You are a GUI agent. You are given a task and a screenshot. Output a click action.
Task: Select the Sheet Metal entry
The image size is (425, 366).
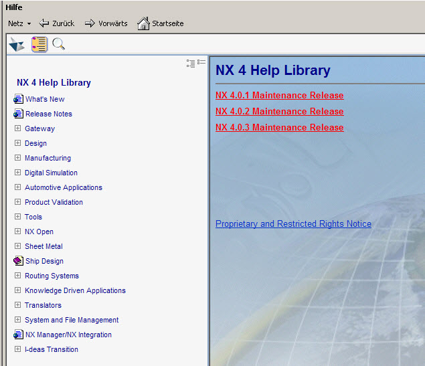pos(44,246)
